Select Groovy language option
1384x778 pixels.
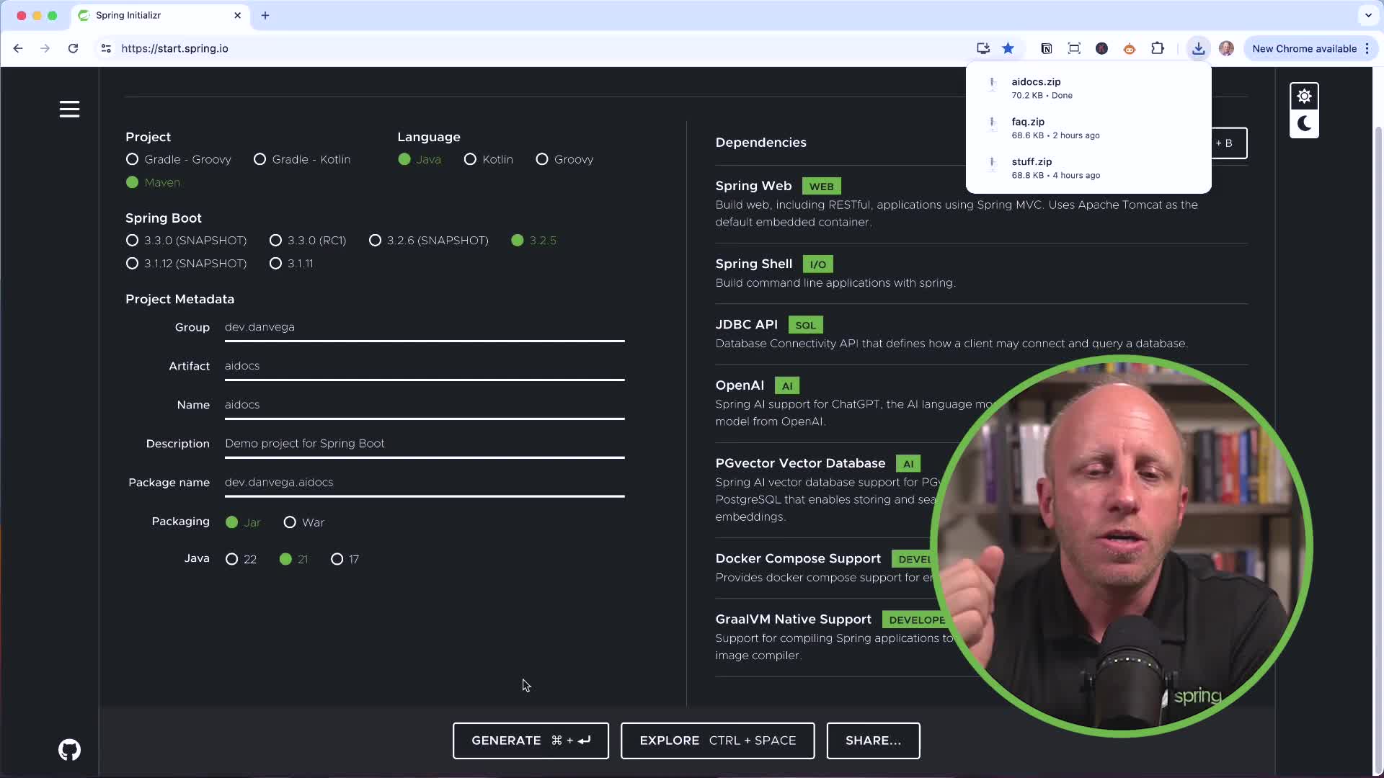click(564, 159)
